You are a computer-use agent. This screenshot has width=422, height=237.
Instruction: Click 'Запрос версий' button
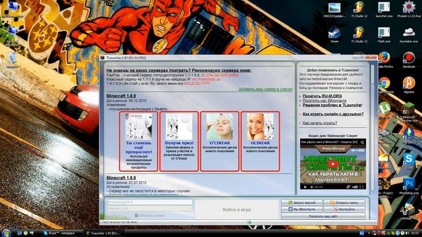pyautogui.click(x=302, y=203)
